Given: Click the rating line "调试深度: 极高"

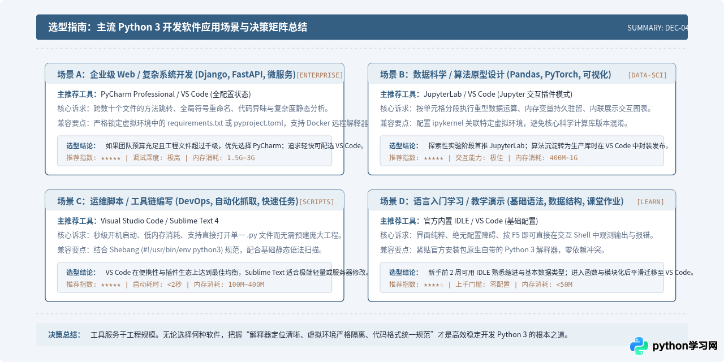Looking at the screenshot, I should coord(161,158).
